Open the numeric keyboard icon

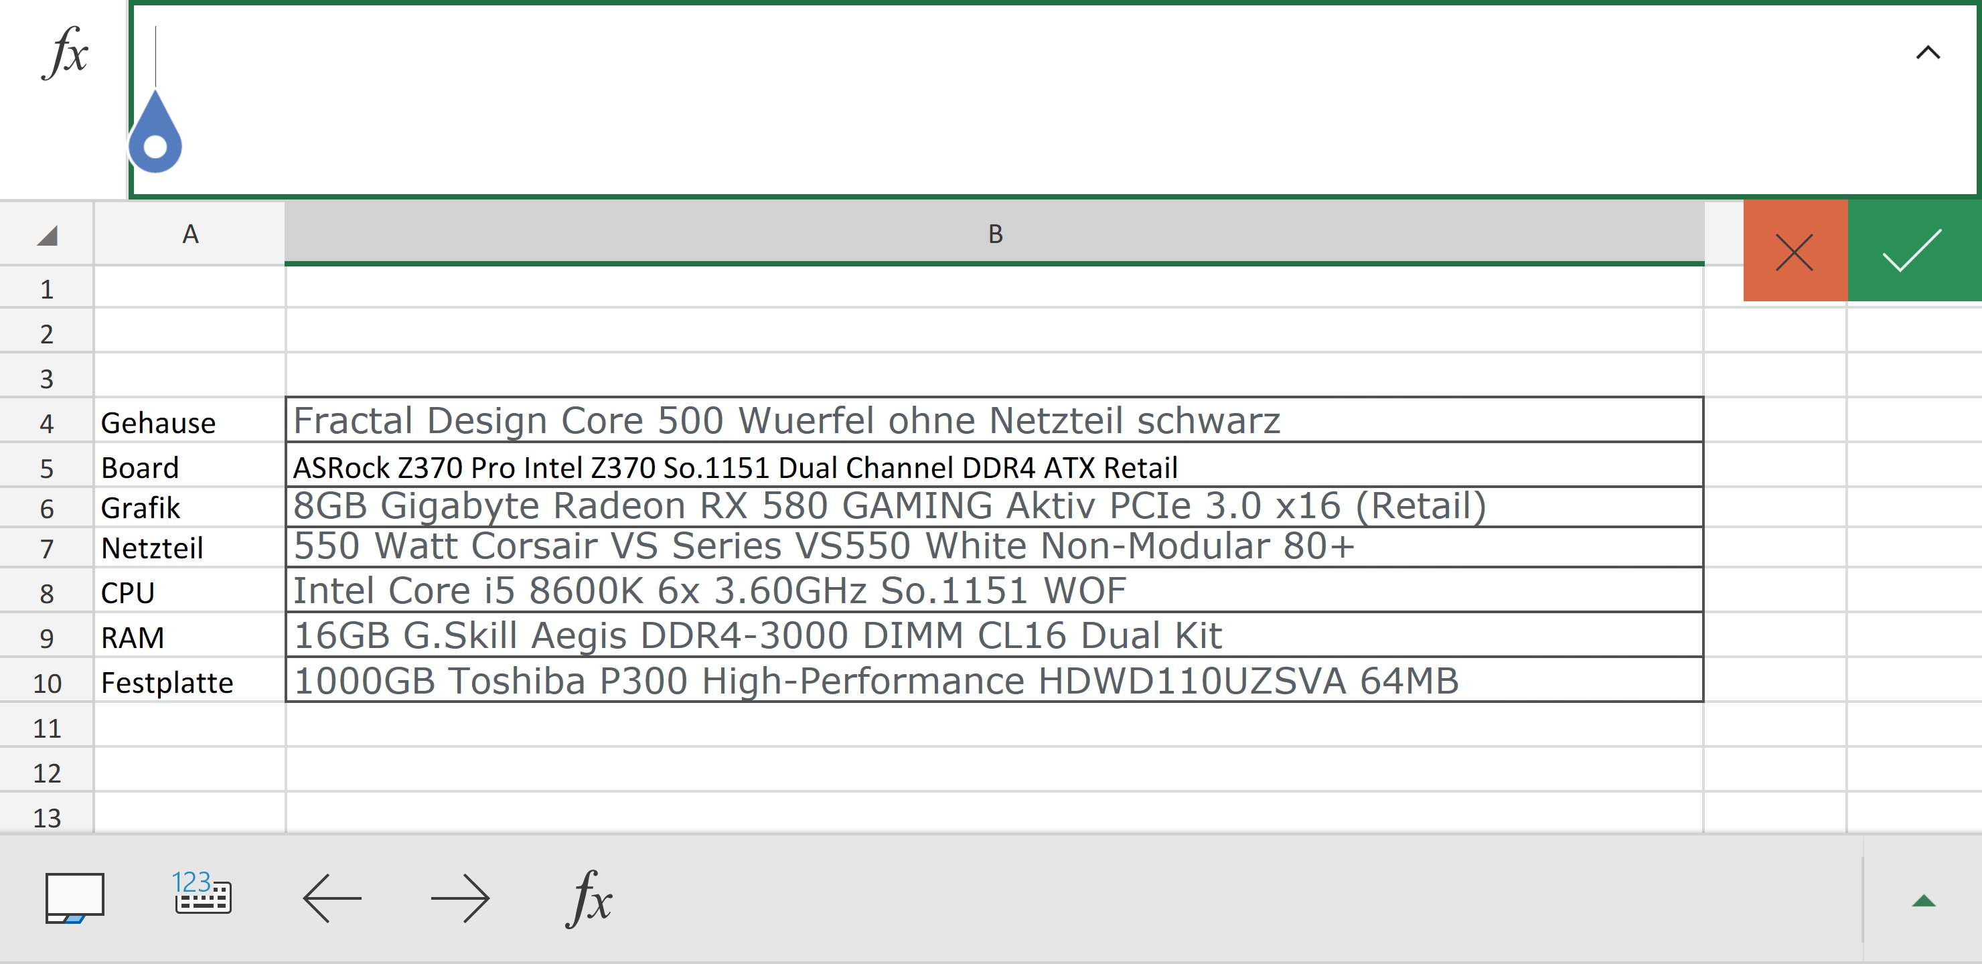(202, 894)
